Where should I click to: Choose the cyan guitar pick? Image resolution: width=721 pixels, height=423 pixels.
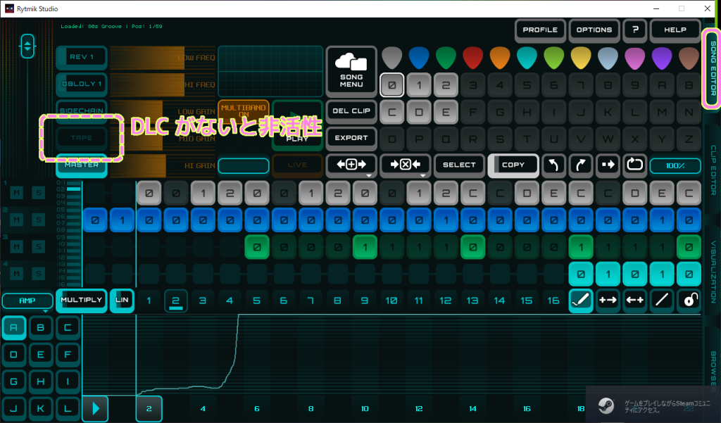click(527, 58)
